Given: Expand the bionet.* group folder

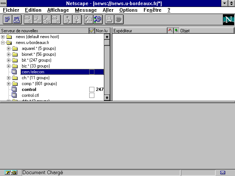Looking at the screenshot, I should click(8, 54).
